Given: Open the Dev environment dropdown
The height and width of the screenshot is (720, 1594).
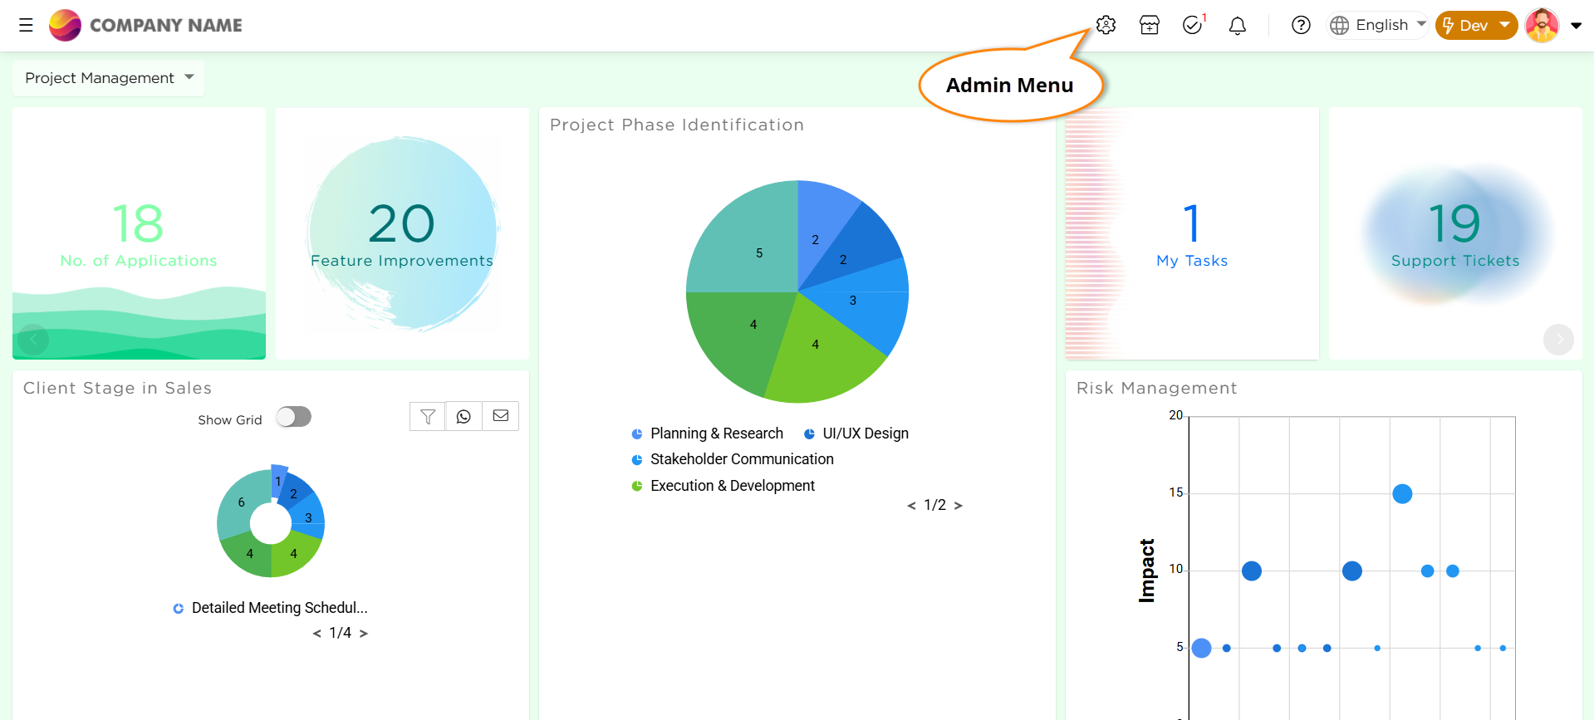Looking at the screenshot, I should (x=1476, y=25).
